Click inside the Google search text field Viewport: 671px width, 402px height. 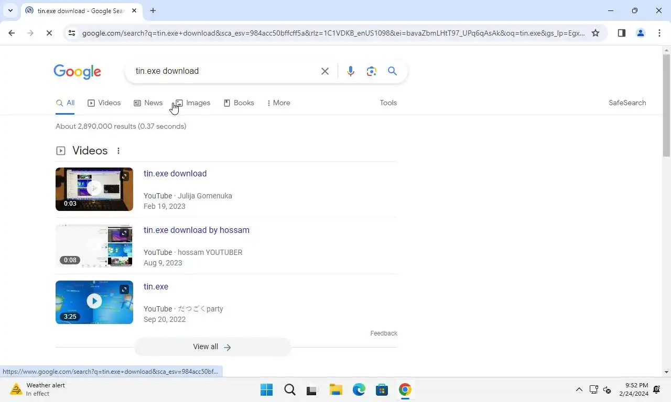(224, 71)
